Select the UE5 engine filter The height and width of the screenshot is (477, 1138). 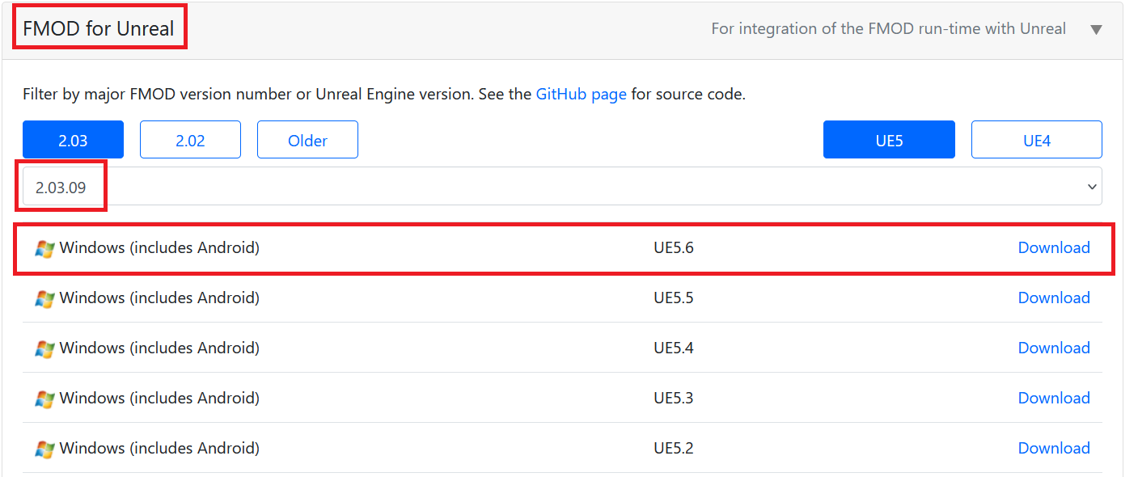pyautogui.click(x=889, y=140)
